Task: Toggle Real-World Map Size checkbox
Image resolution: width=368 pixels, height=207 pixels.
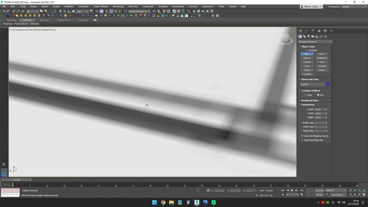Action: (302, 140)
